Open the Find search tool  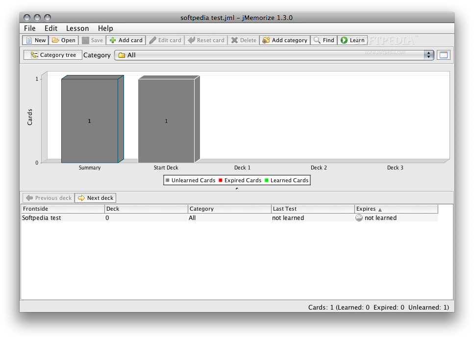pos(324,40)
